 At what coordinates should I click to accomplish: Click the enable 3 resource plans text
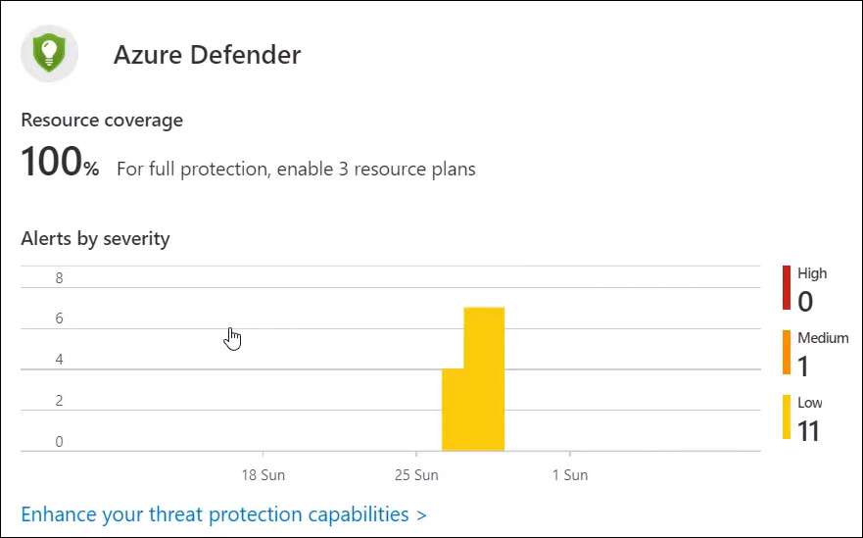pos(376,169)
